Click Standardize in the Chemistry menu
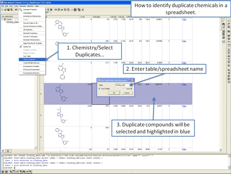 [28, 13]
